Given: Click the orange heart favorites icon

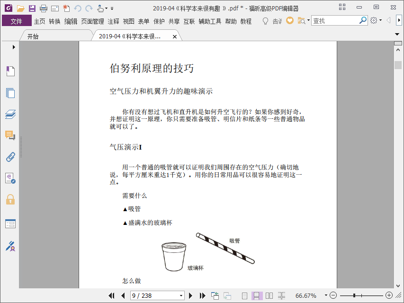Looking at the screenshot, I should pyautogui.click(x=290, y=20).
